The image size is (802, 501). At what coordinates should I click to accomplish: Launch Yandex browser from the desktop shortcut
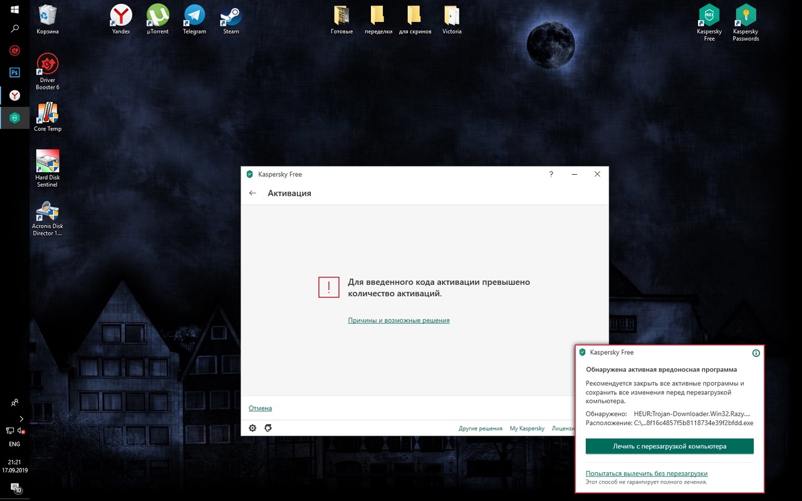click(x=121, y=19)
